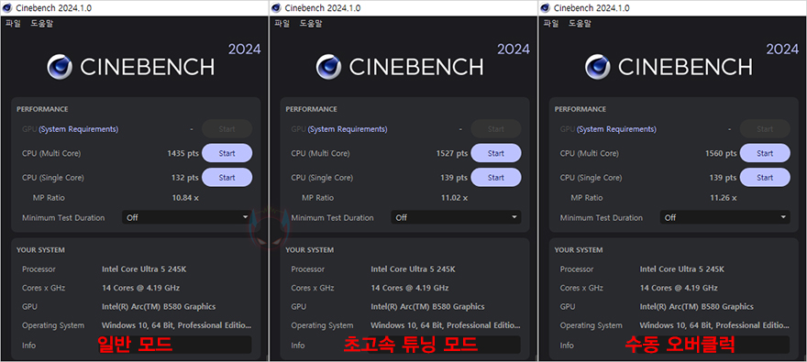Select the 11.26 x MP Ratio value
807x362 pixels.
coord(723,197)
